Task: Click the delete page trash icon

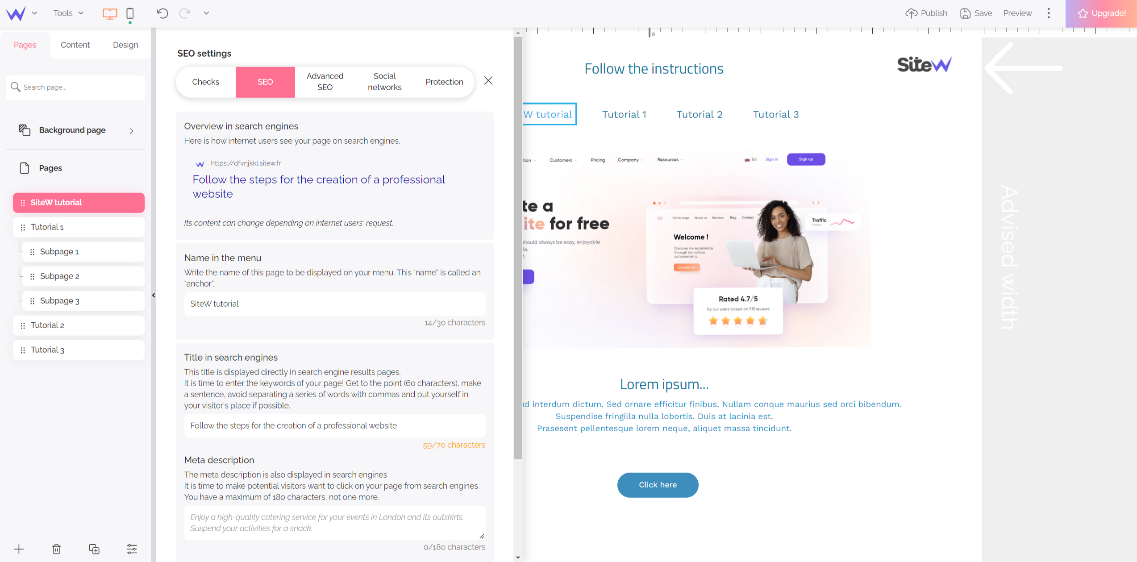Action: point(57,550)
